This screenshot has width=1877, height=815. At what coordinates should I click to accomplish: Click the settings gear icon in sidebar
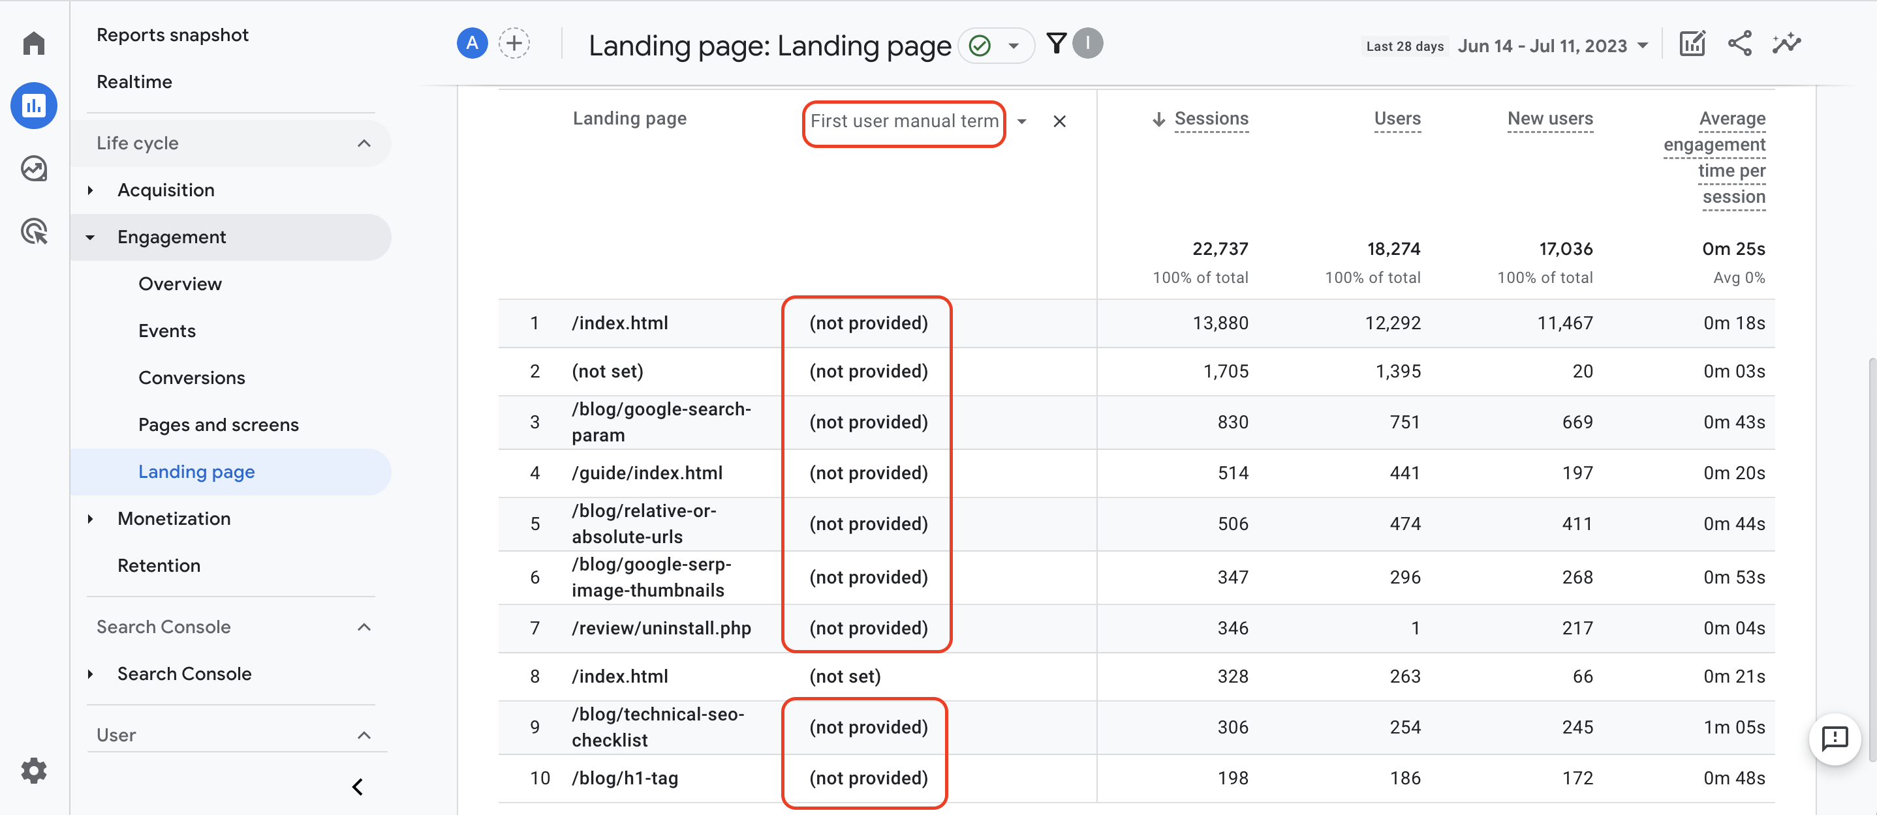pos(33,769)
